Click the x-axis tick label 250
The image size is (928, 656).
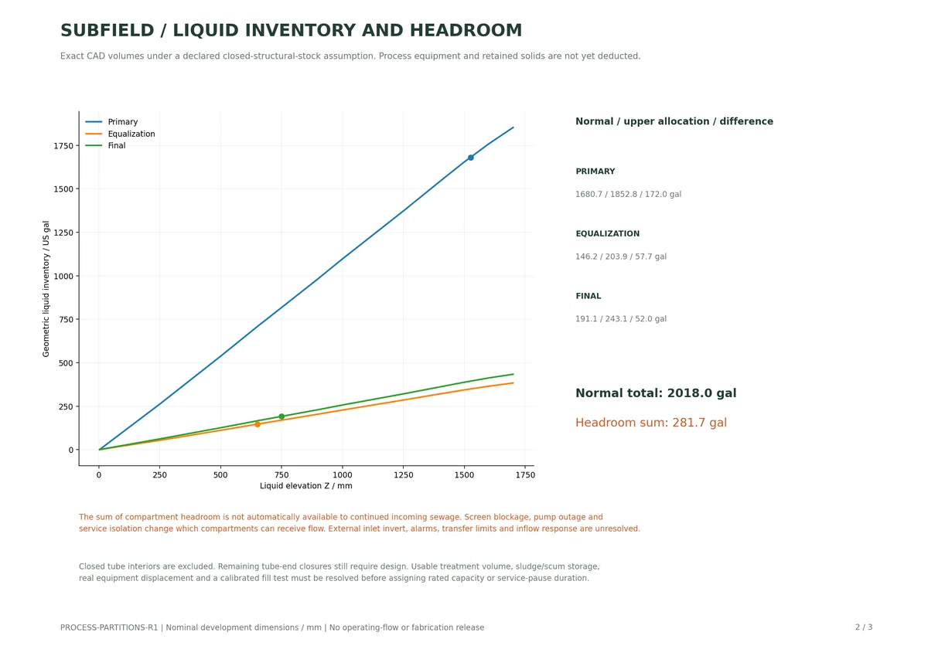(159, 475)
